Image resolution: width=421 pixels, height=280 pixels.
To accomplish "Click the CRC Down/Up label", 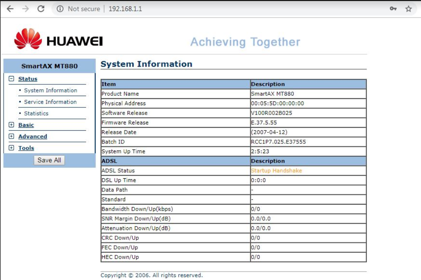I will (x=120, y=238).
